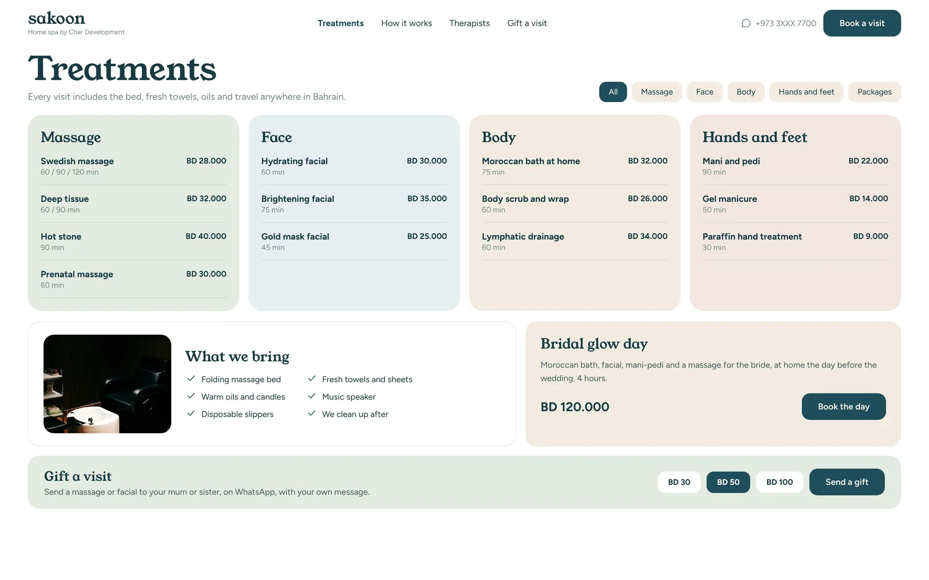Click checkmark next to We clean up after

point(312,414)
